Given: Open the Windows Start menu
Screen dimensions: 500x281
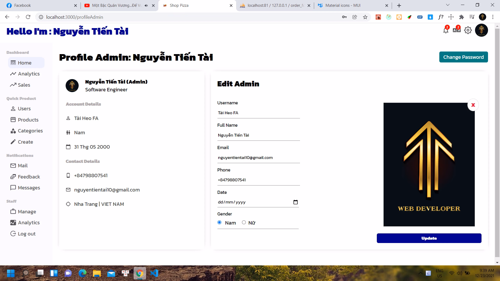Looking at the screenshot, I should [x=11, y=273].
